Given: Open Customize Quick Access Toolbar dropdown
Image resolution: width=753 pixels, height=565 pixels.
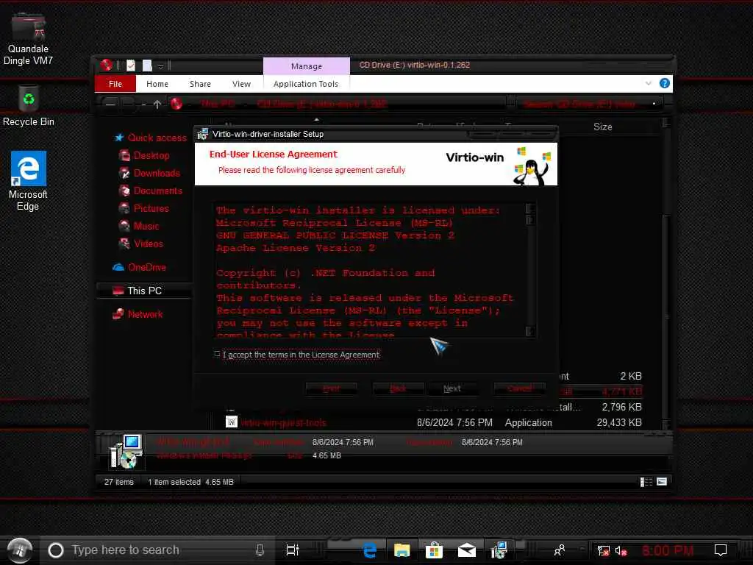Looking at the screenshot, I should tap(161, 65).
